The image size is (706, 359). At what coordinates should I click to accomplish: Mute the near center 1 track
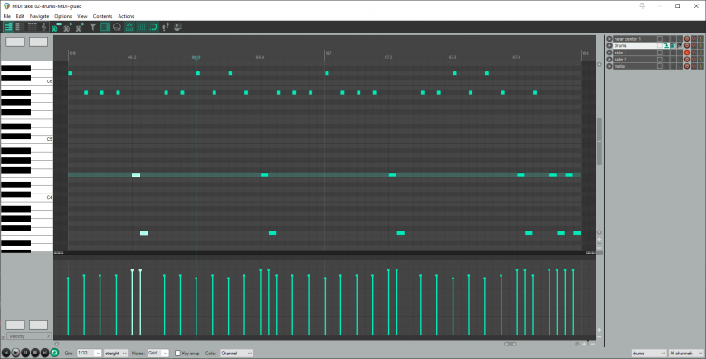tap(694, 39)
